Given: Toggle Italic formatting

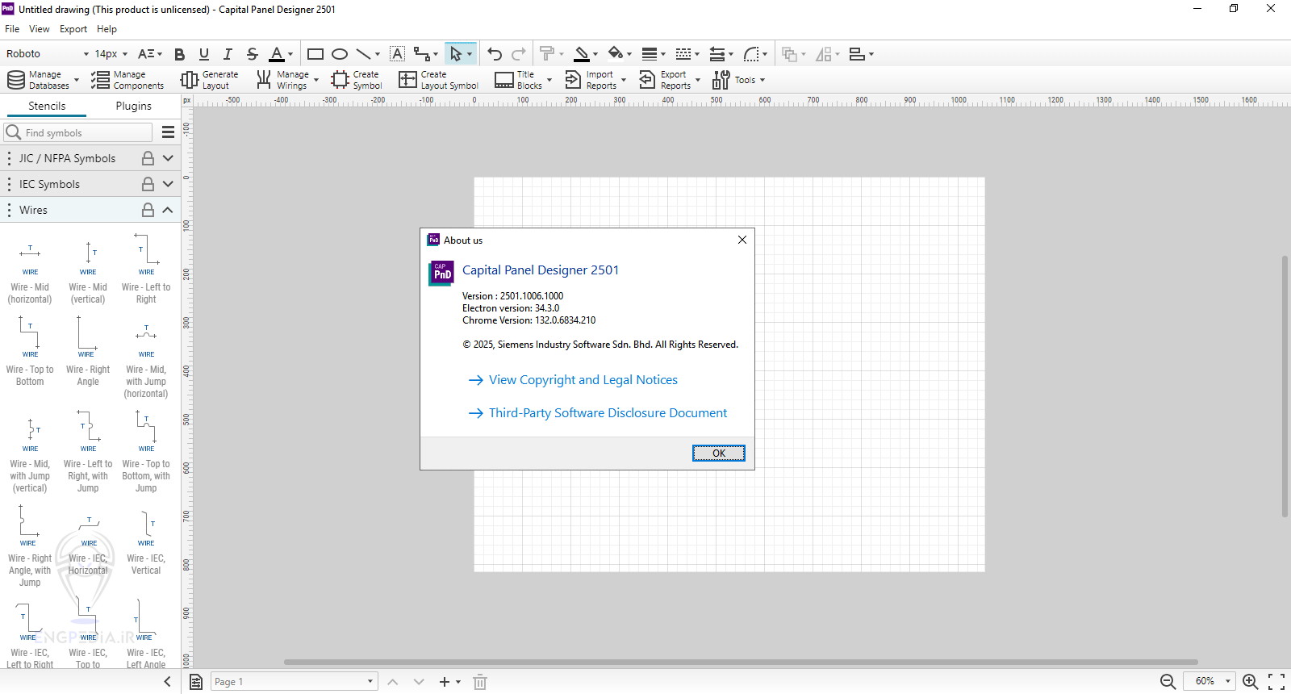Looking at the screenshot, I should click(228, 54).
